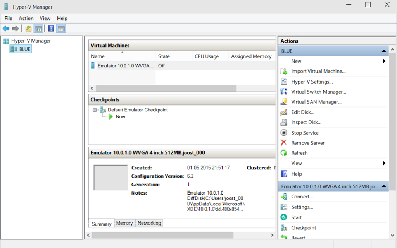The width and height of the screenshot is (397, 248).
Task: Click the Stop Service action
Action: pyautogui.click(x=305, y=133)
